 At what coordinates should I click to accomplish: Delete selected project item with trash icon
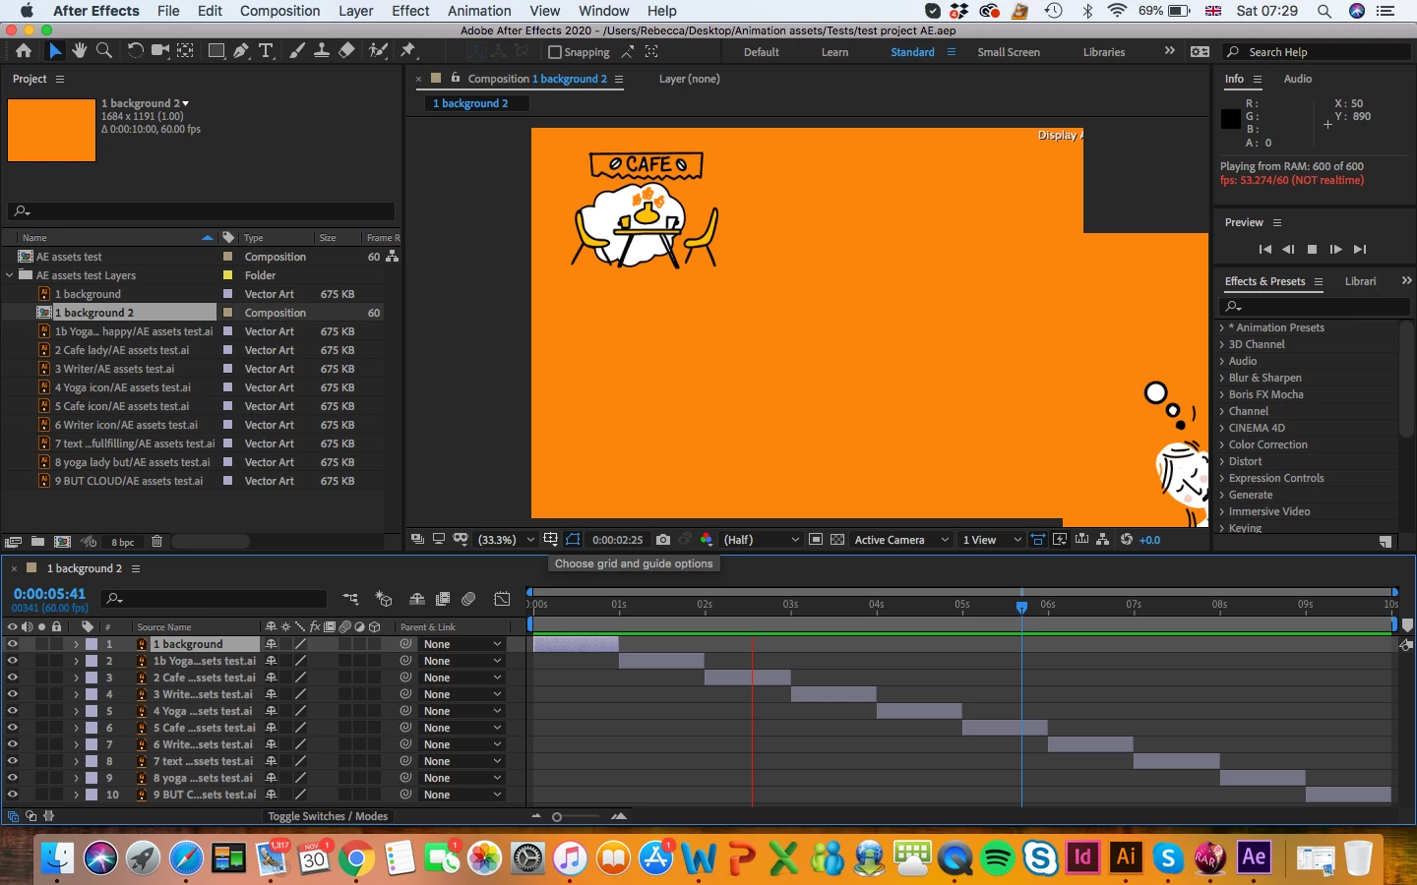pyautogui.click(x=156, y=542)
